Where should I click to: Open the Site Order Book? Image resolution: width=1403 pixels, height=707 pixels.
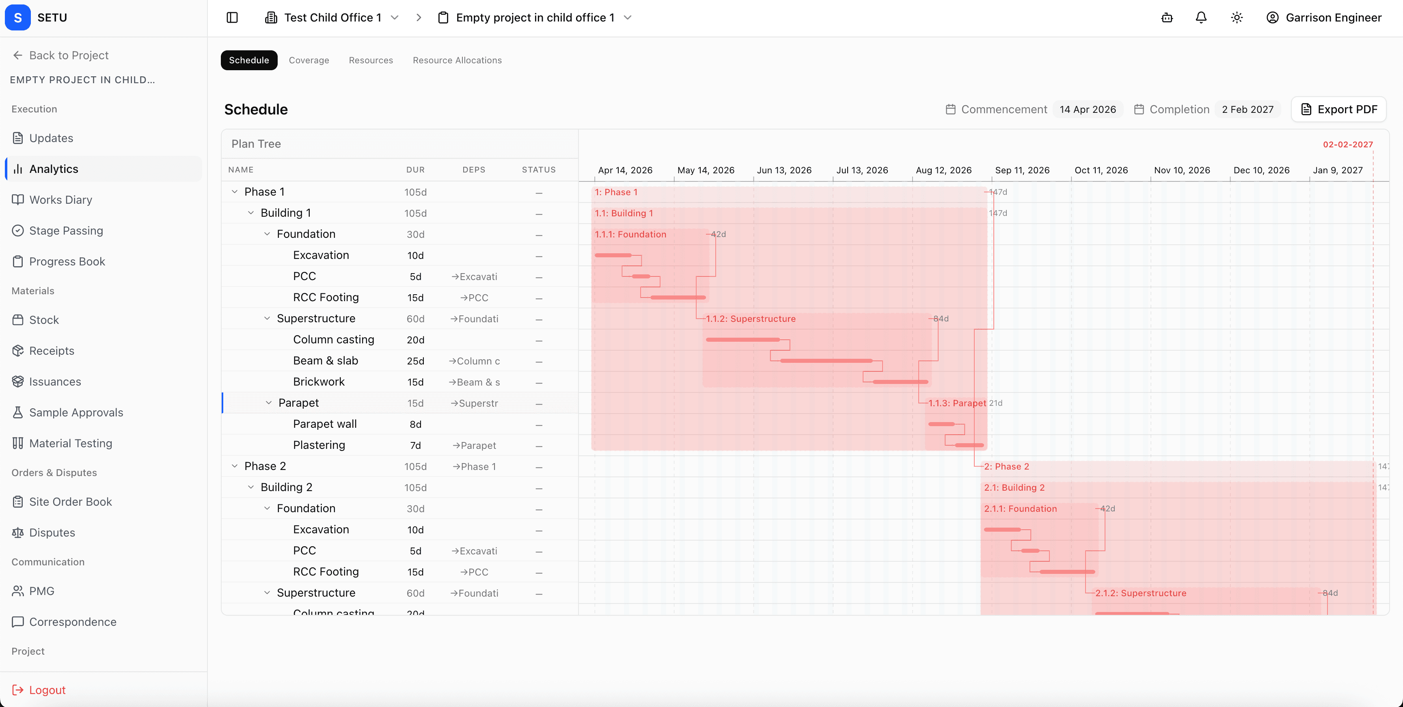(x=71, y=501)
